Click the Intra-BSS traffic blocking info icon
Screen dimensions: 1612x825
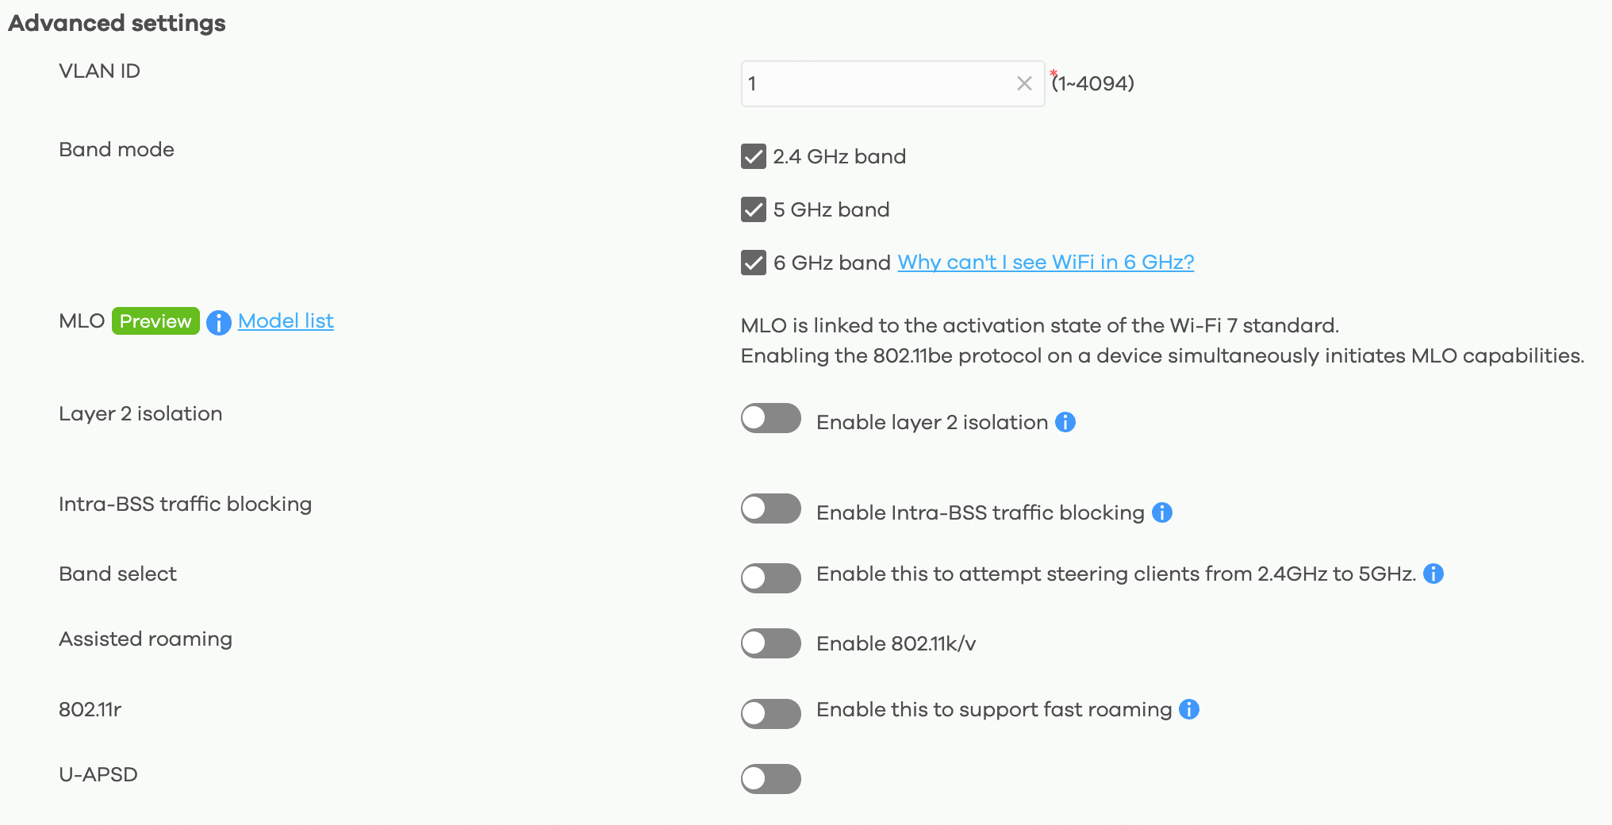coord(1162,512)
